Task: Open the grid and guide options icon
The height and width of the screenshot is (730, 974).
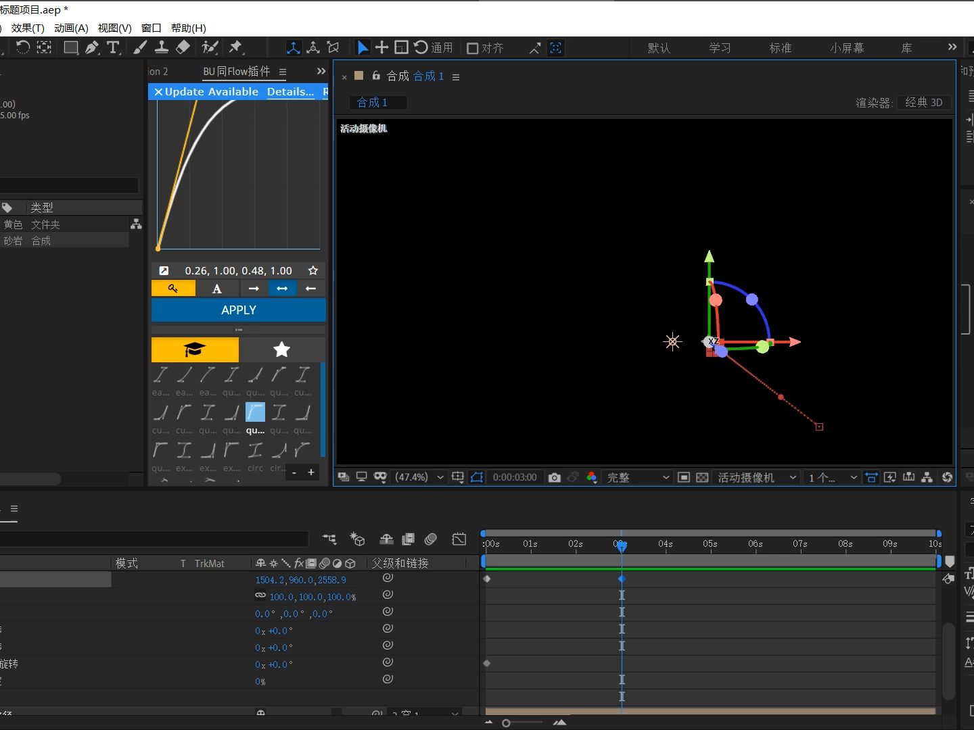Action: (458, 477)
